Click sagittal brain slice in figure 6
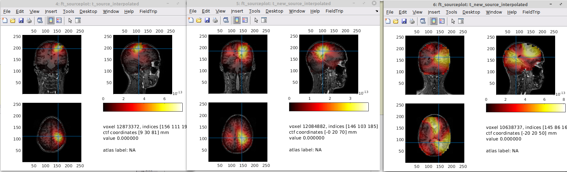This screenshot has width=567, height=172. point(526,65)
